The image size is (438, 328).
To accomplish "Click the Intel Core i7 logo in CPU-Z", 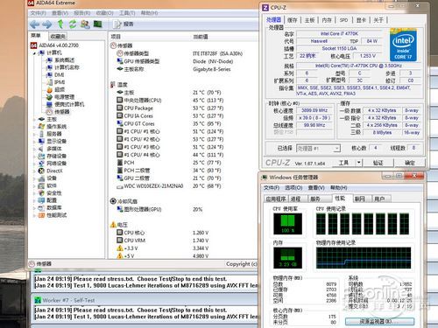I will pos(403,45).
